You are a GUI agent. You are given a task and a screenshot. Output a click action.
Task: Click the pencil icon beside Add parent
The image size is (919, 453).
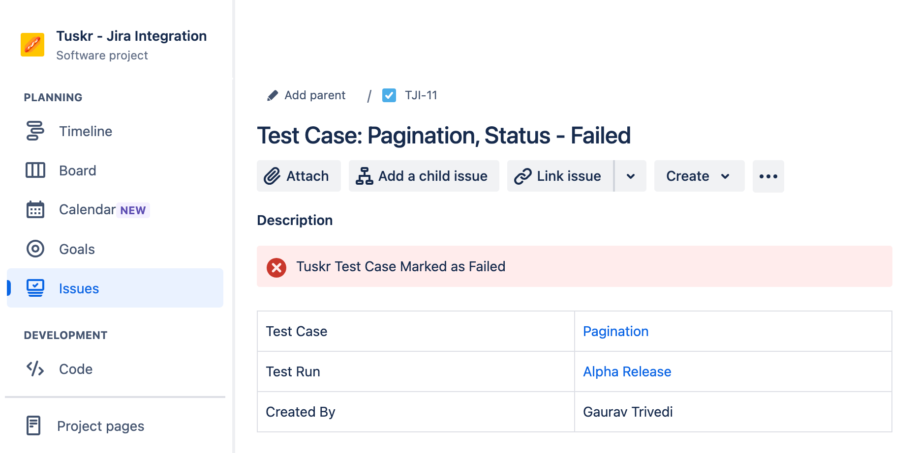272,95
